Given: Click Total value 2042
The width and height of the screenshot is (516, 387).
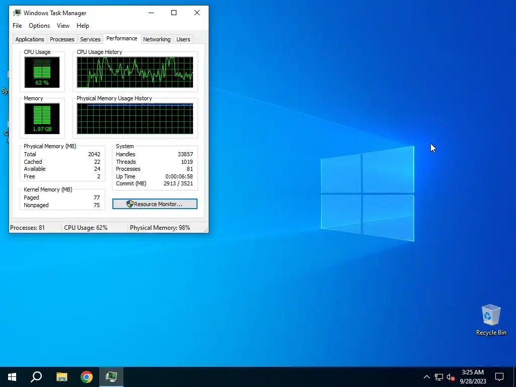Looking at the screenshot, I should pyautogui.click(x=94, y=154).
